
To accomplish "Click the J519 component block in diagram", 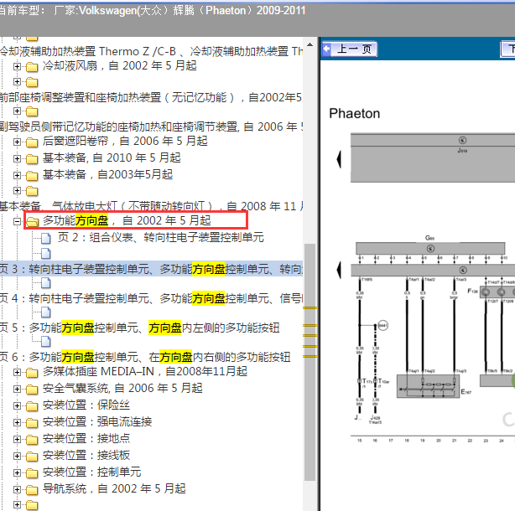I will pos(433,157).
